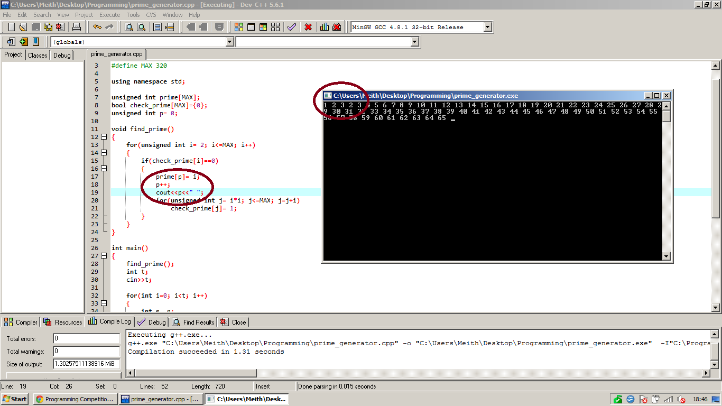Click the green plus add-to-project icon
722x406 pixels.
[x=23, y=42]
